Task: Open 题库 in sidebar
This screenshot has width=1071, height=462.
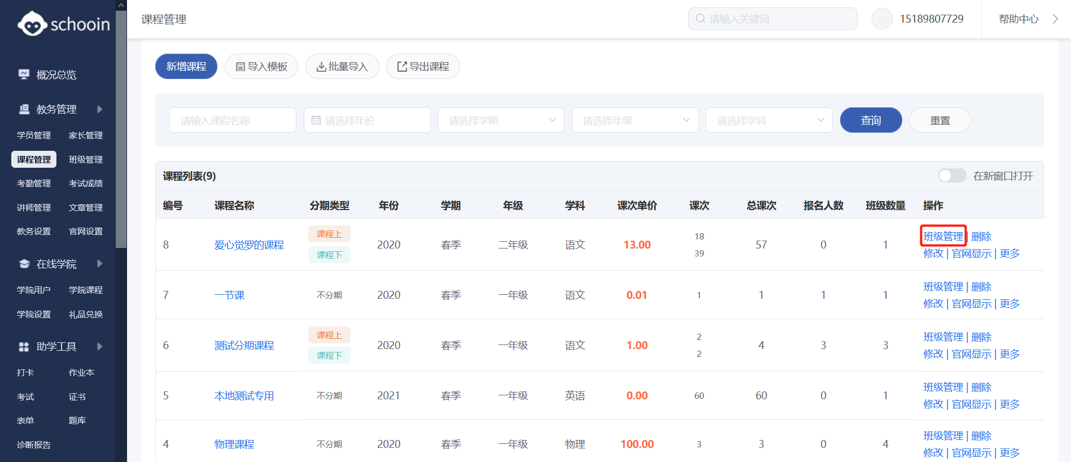Action: pyautogui.click(x=77, y=421)
